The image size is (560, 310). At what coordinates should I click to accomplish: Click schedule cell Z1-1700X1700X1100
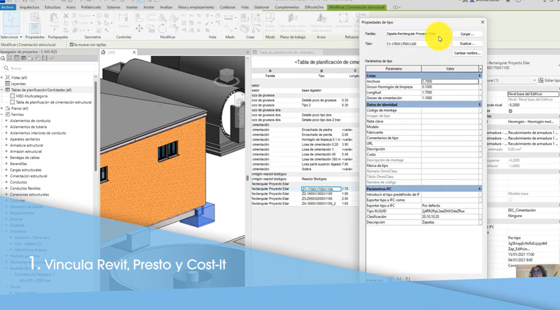click(321, 189)
